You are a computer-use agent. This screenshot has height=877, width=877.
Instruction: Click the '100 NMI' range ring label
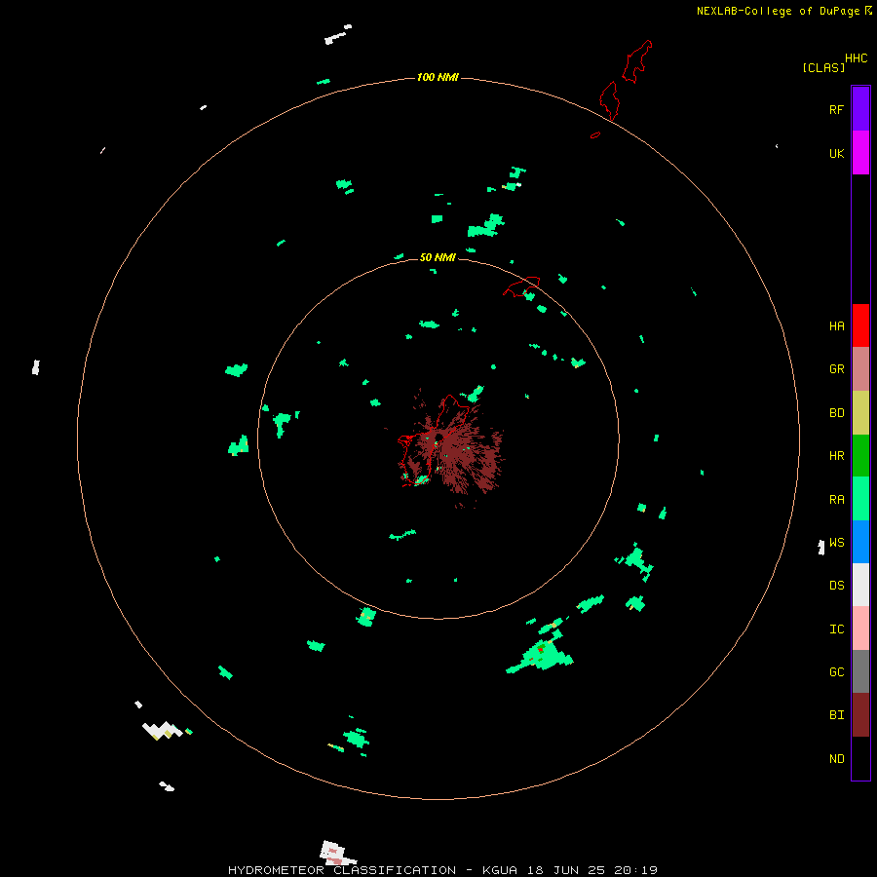tap(438, 77)
